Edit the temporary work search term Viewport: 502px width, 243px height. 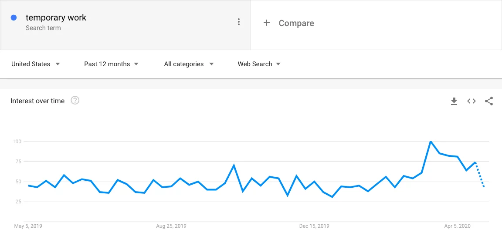pos(56,17)
